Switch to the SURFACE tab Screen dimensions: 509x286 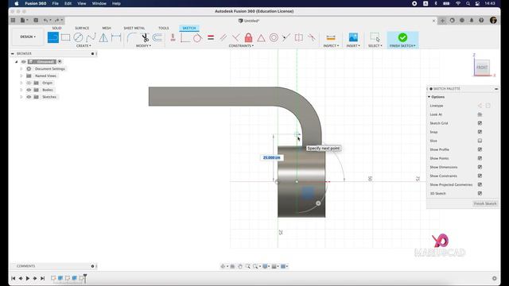(82, 29)
